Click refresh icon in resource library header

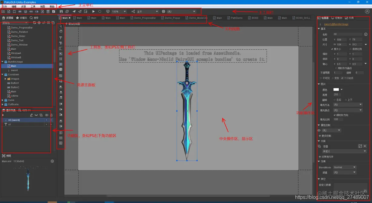(35, 23)
